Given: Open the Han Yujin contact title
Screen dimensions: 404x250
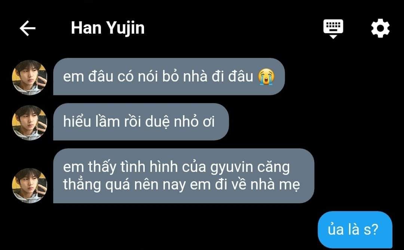Looking at the screenshot, I should [108, 28].
